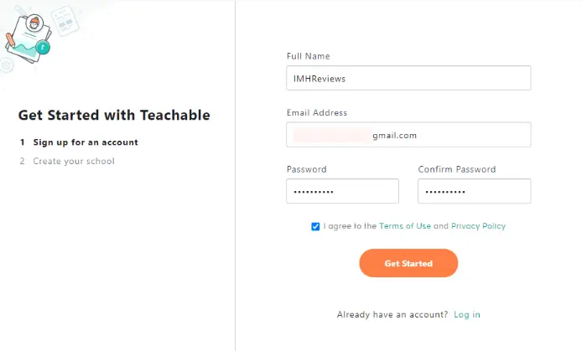Viewport: 582px width, 351px height.
Task: Click the Full Name label
Action: tap(308, 56)
